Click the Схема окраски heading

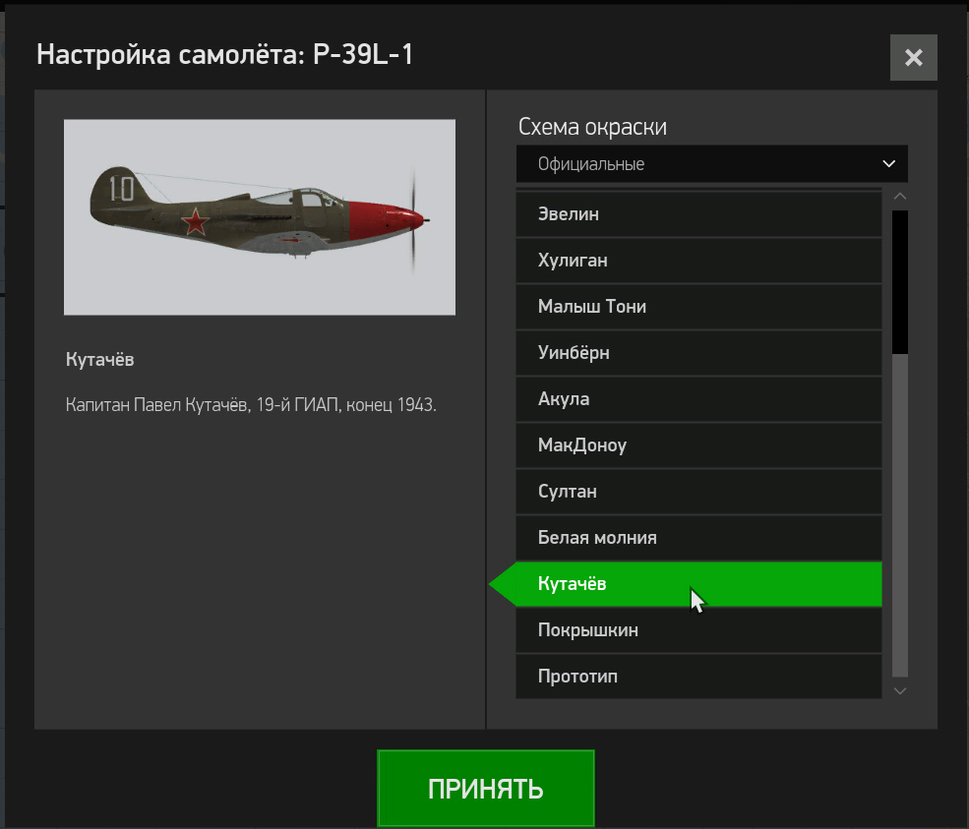(592, 127)
